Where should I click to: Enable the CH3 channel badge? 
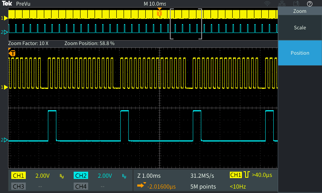tap(19, 187)
